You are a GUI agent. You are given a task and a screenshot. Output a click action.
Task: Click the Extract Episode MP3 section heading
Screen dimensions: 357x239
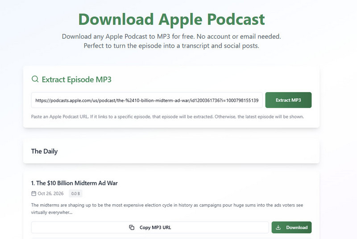coord(76,79)
